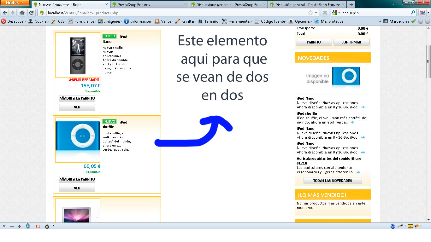Open the Tamaño toolbar menu
Screen dimensions: 431x242
[209, 21]
